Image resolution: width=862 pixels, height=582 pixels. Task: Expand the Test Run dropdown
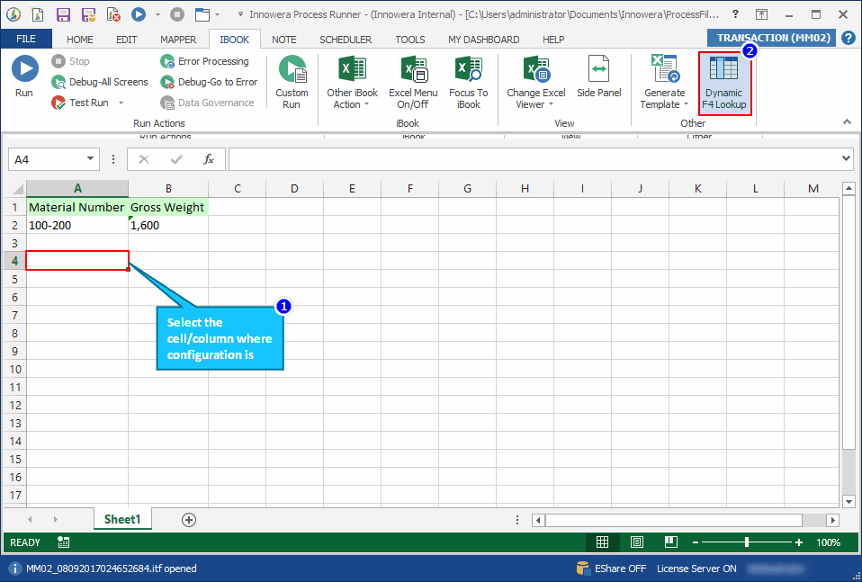coord(120,103)
